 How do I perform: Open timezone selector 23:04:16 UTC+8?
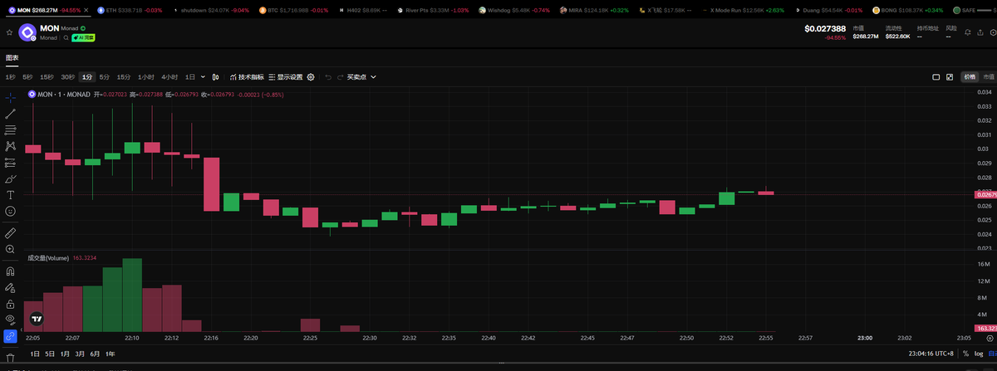point(931,354)
